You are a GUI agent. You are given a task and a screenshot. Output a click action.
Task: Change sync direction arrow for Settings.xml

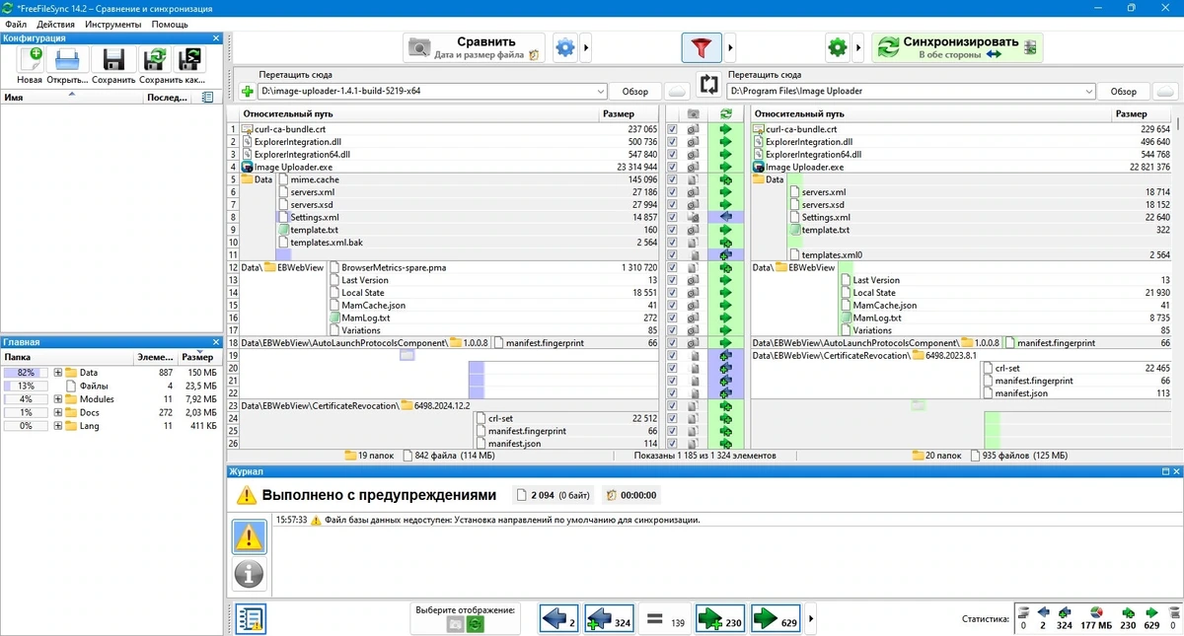click(726, 217)
